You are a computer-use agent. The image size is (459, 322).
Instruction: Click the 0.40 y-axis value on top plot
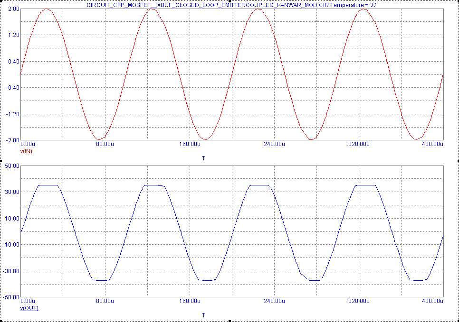(x=14, y=61)
